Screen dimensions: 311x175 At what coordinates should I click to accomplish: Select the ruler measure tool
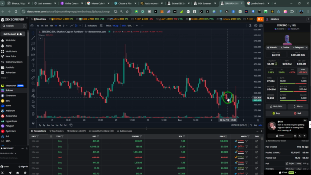[x=33, y=78]
